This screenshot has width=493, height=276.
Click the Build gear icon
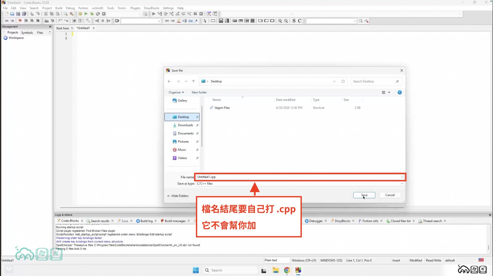80,14
